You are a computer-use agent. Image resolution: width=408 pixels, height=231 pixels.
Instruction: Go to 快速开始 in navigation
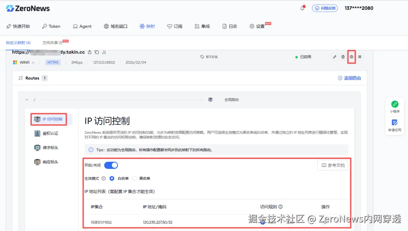(18, 26)
